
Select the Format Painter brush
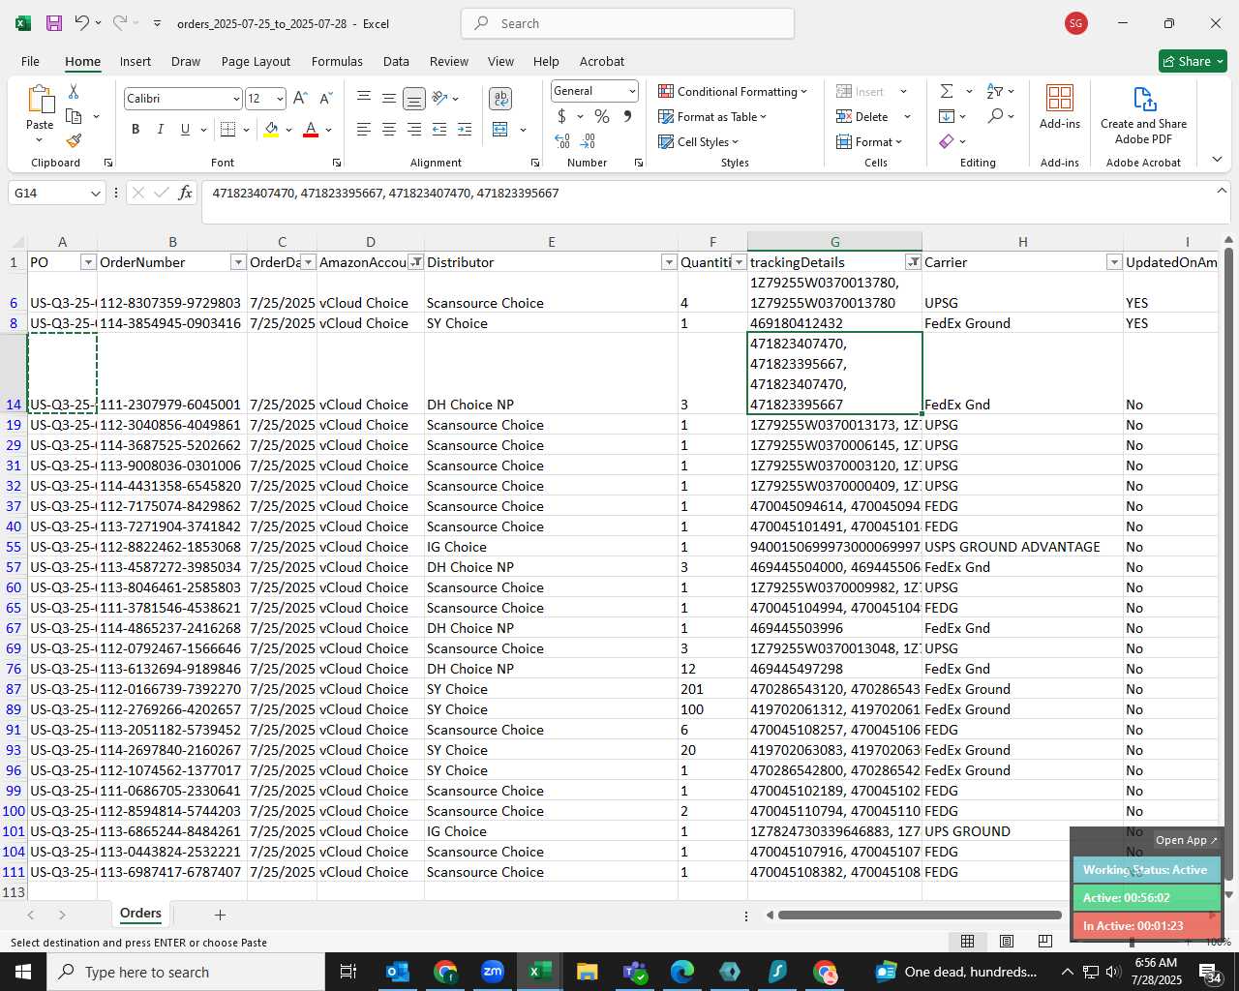coord(74,140)
